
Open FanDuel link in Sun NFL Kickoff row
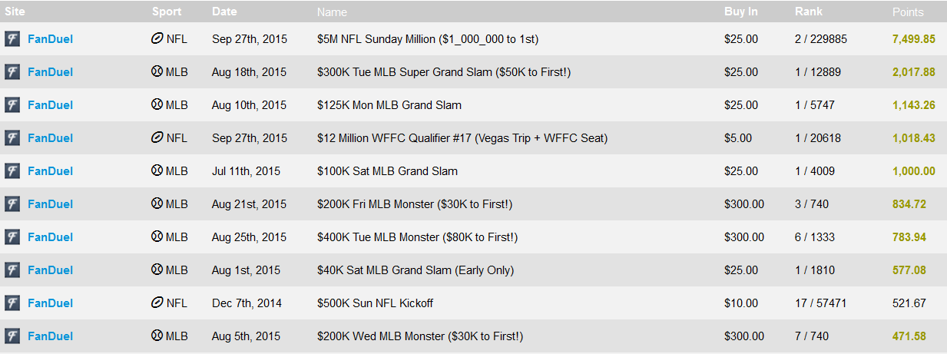pos(50,303)
